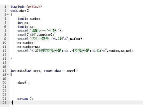This screenshot has width=143, height=107.
Task: Click the scanf statement on line 8
Action: [x=36, y=35]
